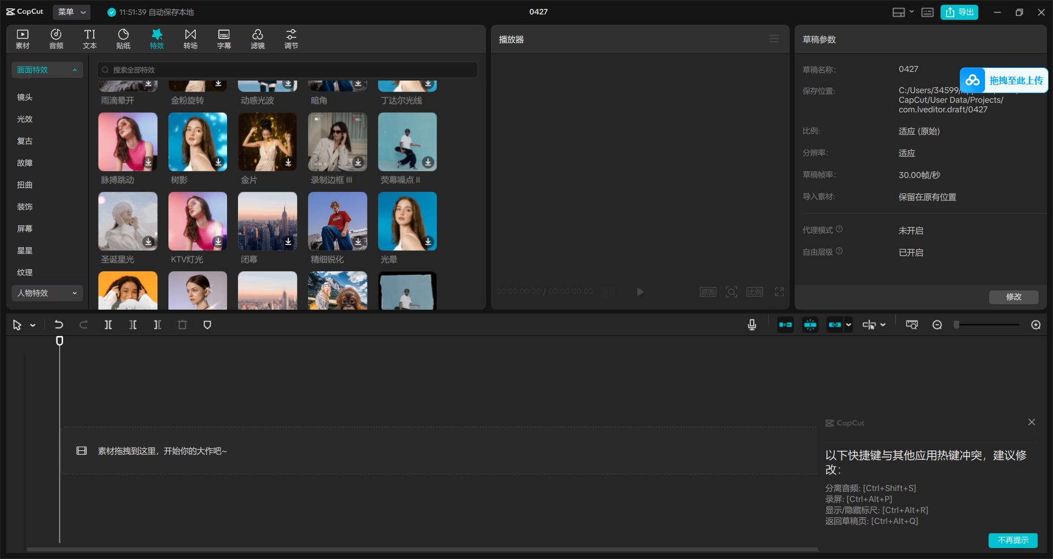Expand the 人物特效 category
Screen dimensions: 1053x559
tap(47, 293)
